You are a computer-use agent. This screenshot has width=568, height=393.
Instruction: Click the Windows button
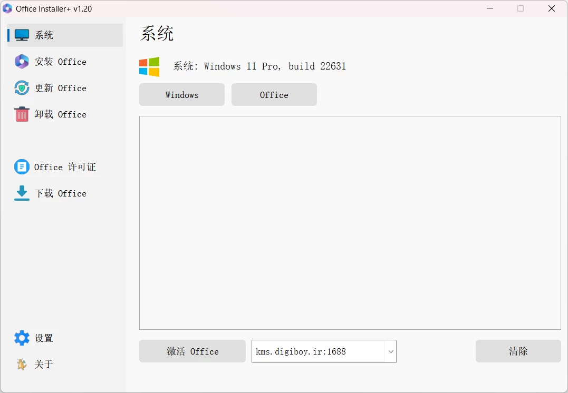[181, 94]
